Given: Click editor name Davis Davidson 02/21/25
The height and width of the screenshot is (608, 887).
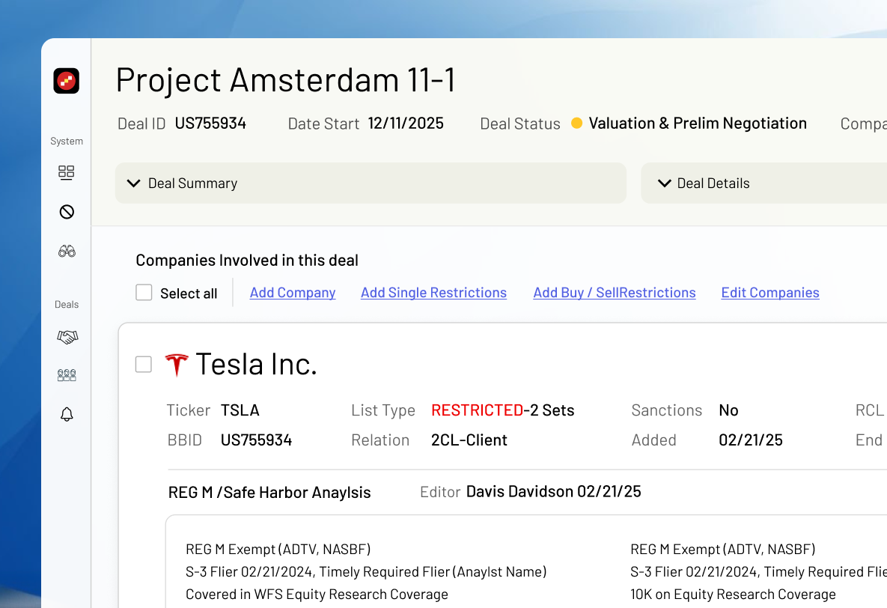Looking at the screenshot, I should [553, 491].
